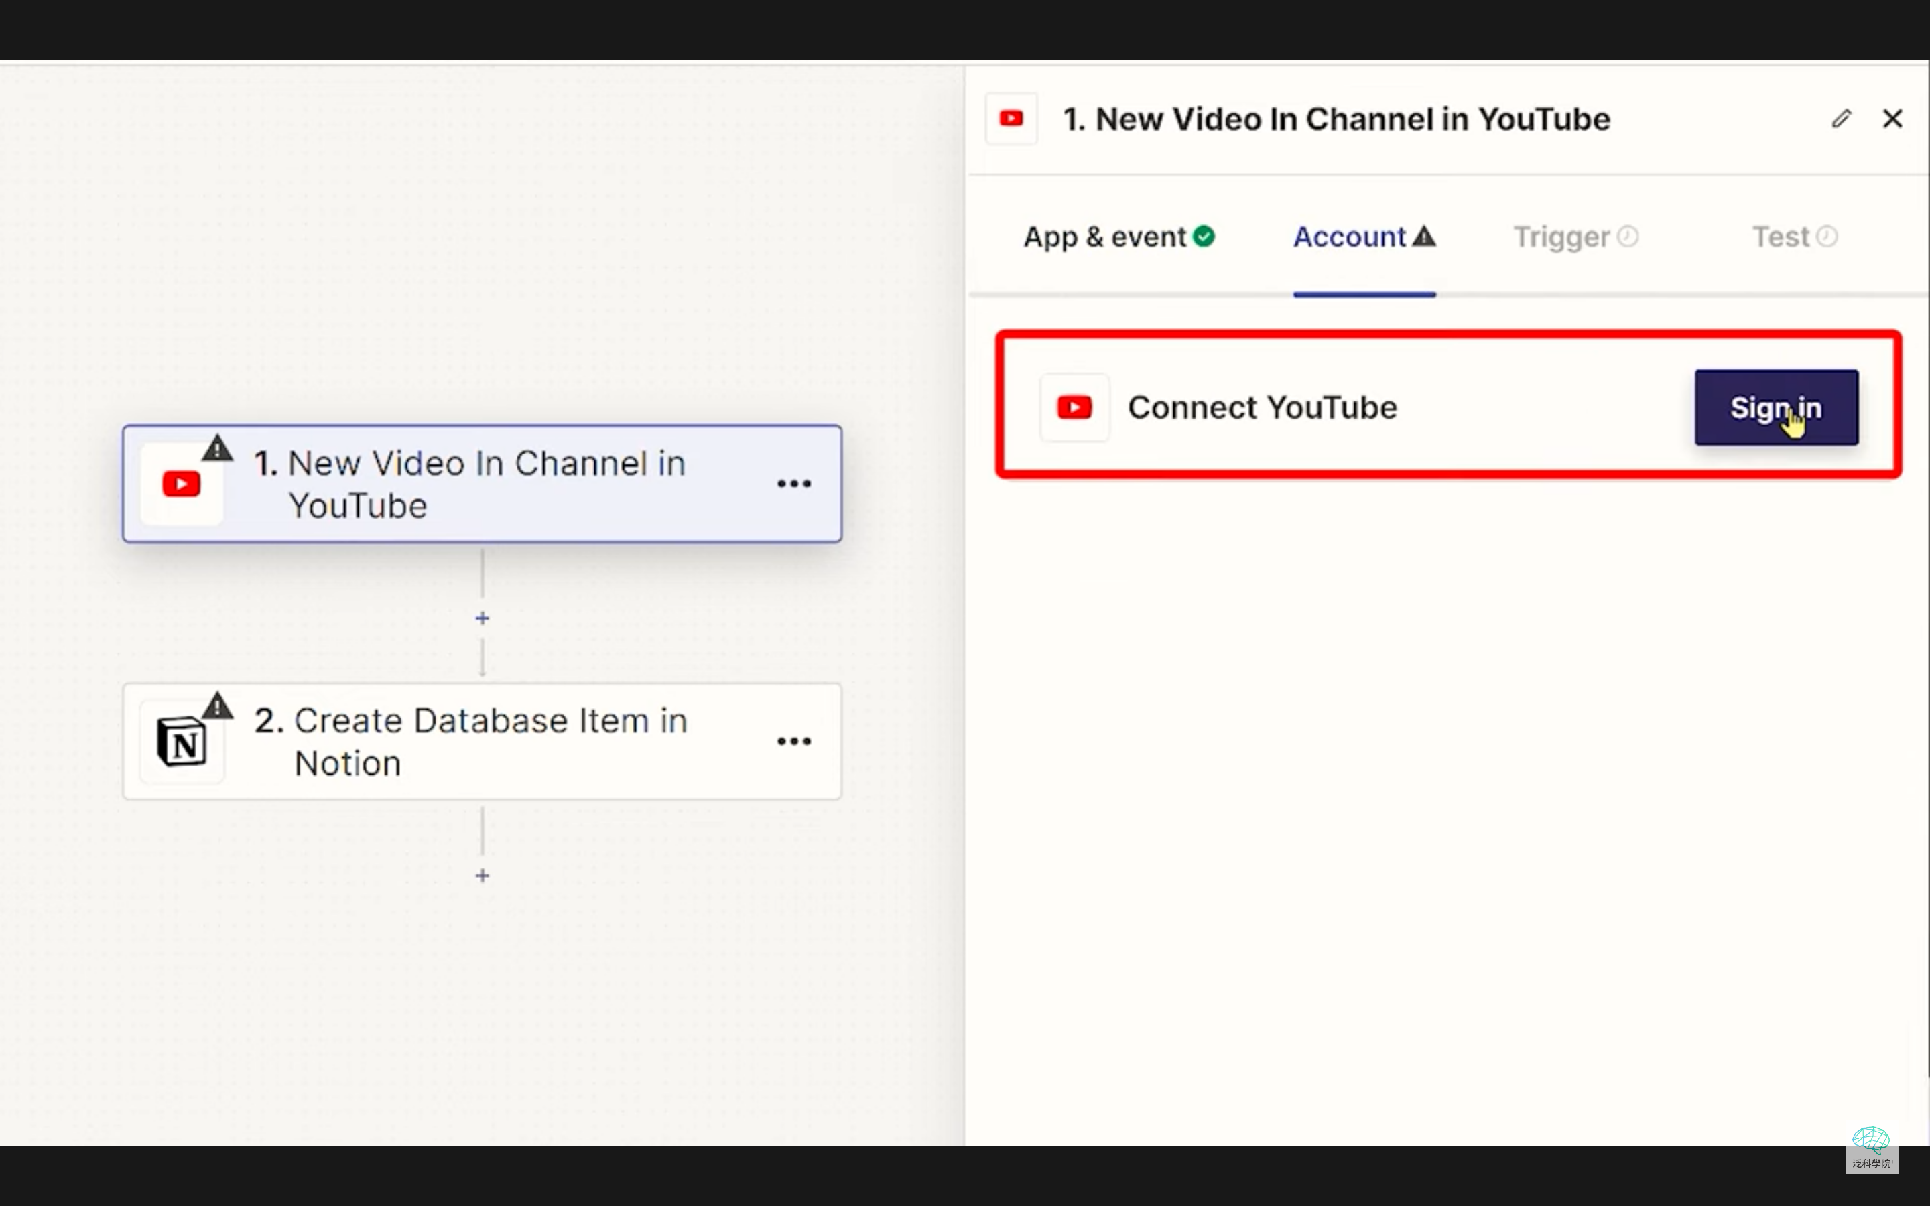Click the Sign in button
The image size is (1930, 1206).
click(x=1776, y=407)
